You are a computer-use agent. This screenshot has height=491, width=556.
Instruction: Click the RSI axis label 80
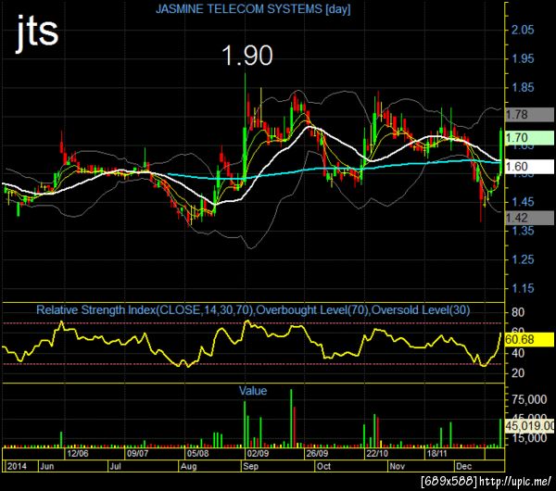click(518, 313)
